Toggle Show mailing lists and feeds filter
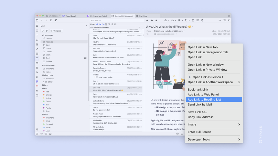The image size is (278, 156). coord(103,24)
